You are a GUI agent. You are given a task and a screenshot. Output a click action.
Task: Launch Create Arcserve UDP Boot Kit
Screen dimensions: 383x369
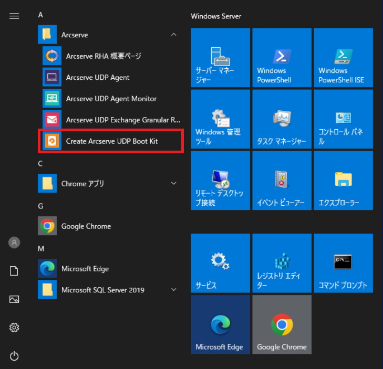(x=110, y=141)
